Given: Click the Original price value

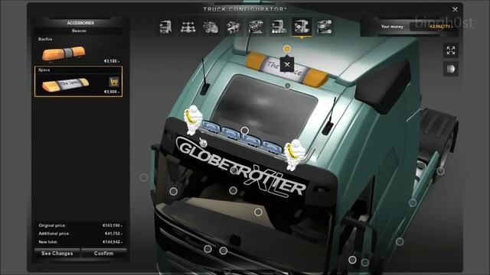Looking at the screenshot, I should pos(113,225).
